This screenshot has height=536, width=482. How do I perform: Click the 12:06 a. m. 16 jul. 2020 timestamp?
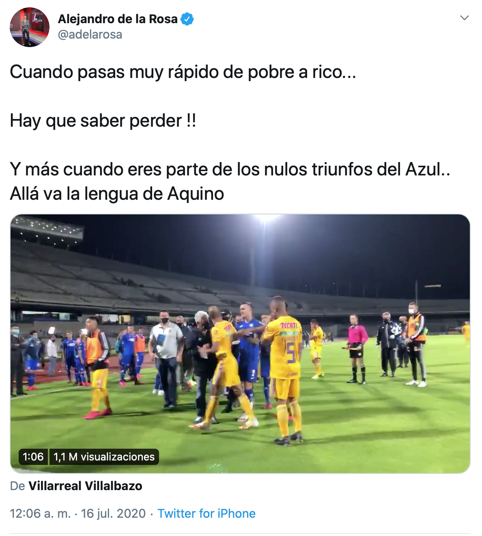(78, 514)
